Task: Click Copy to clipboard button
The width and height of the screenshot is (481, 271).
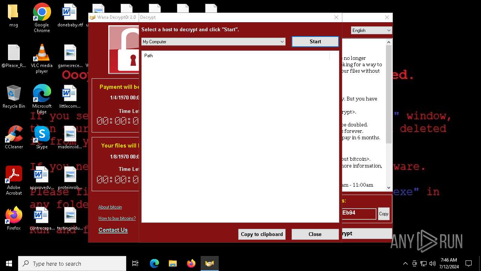Action: pyautogui.click(x=262, y=234)
